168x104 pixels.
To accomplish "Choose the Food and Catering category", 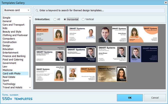I will [13, 60].
